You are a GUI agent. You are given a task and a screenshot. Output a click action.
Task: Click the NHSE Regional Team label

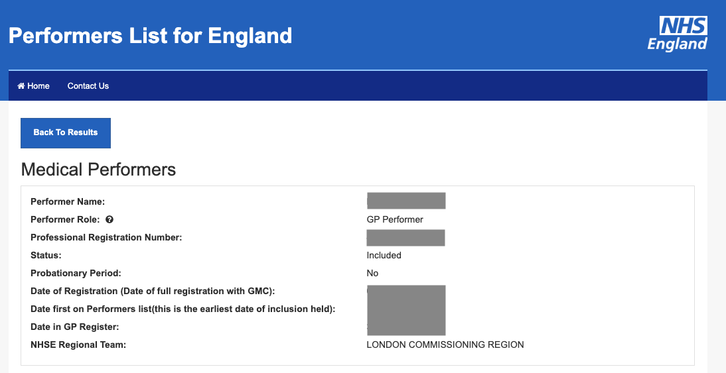pos(78,345)
